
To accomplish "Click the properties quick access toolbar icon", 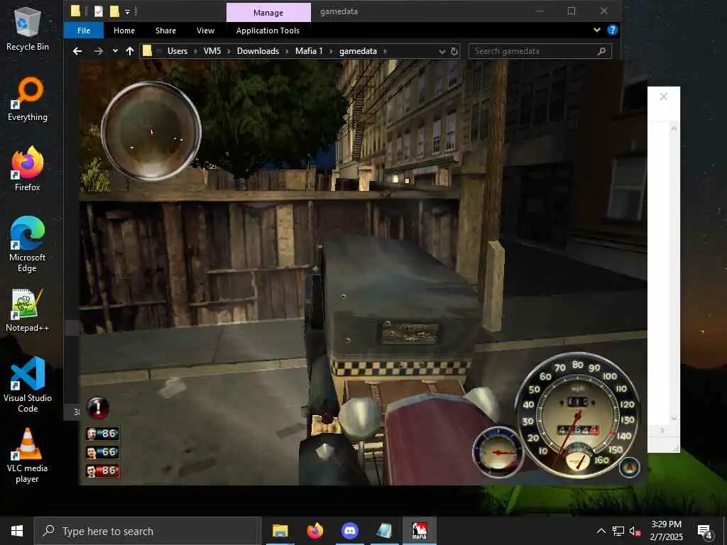I will point(98,11).
